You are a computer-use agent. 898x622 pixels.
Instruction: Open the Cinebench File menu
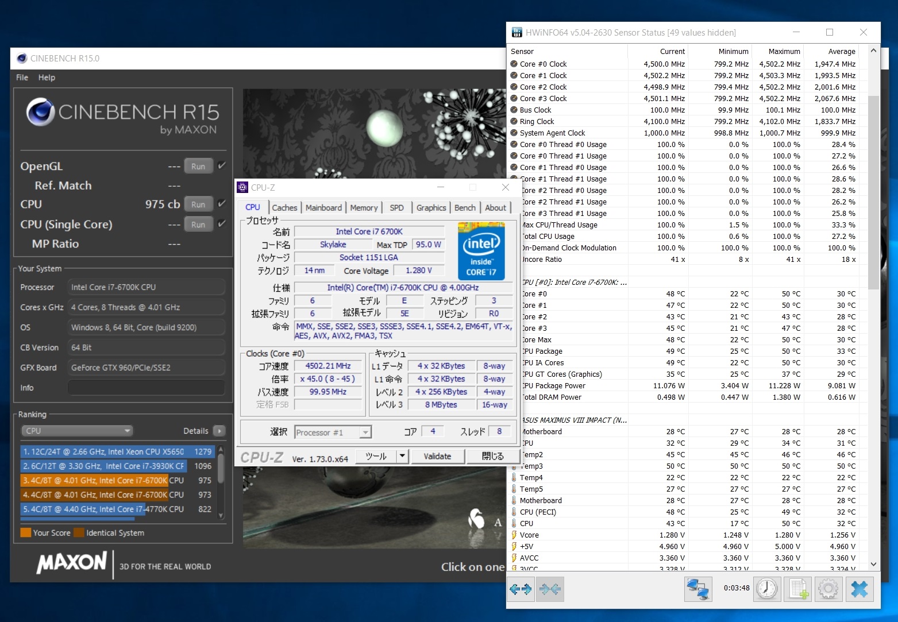[22, 78]
